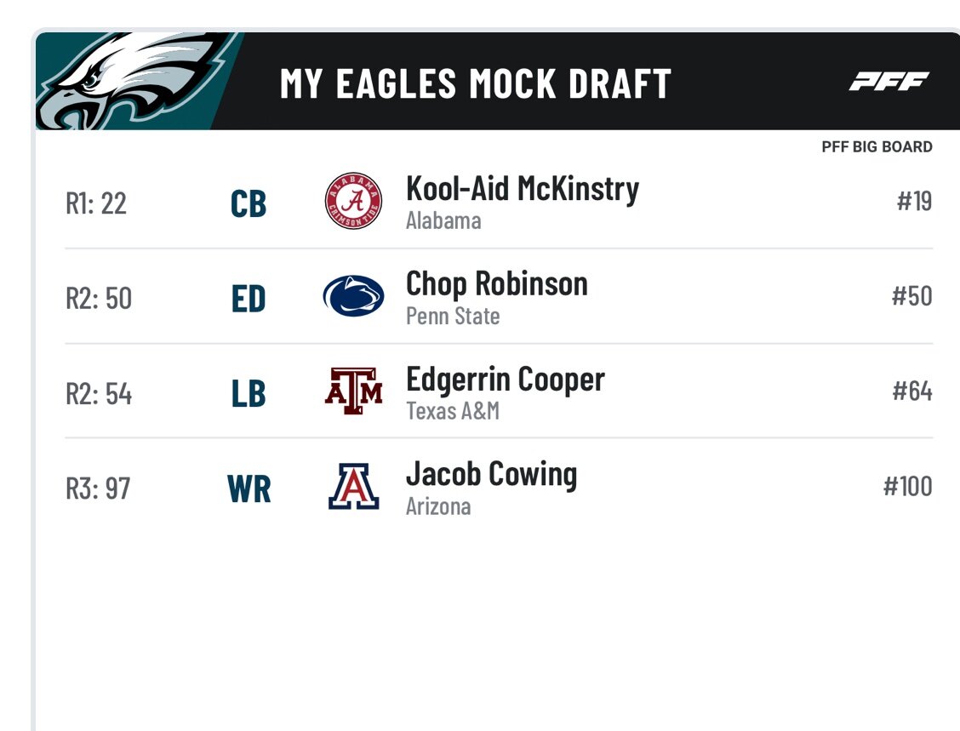Open Chop Robinson player name
This screenshot has height=731, width=960.
point(496,284)
